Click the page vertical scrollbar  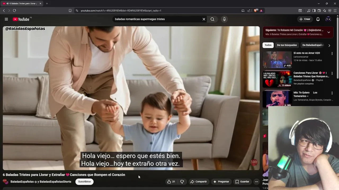pyautogui.click(x=338, y=47)
